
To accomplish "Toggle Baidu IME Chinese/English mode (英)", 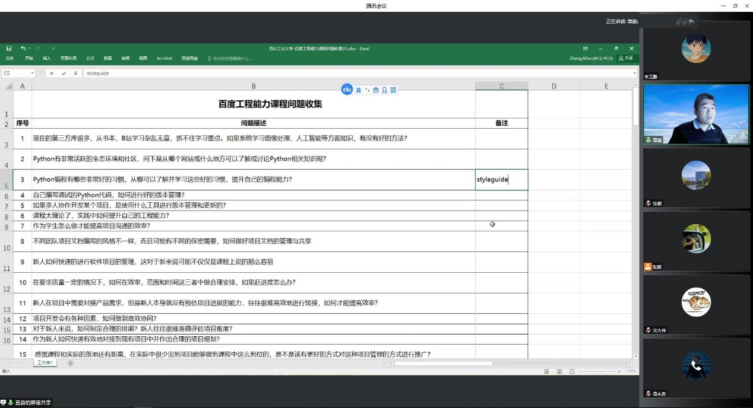I will [359, 90].
